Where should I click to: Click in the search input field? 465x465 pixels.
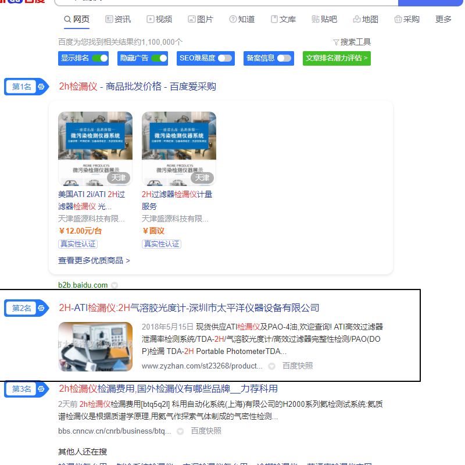[x=226, y=2]
